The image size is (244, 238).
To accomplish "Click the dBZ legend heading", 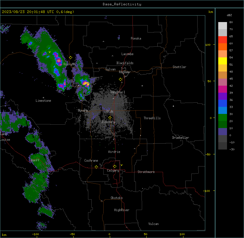I will pos(229,15).
